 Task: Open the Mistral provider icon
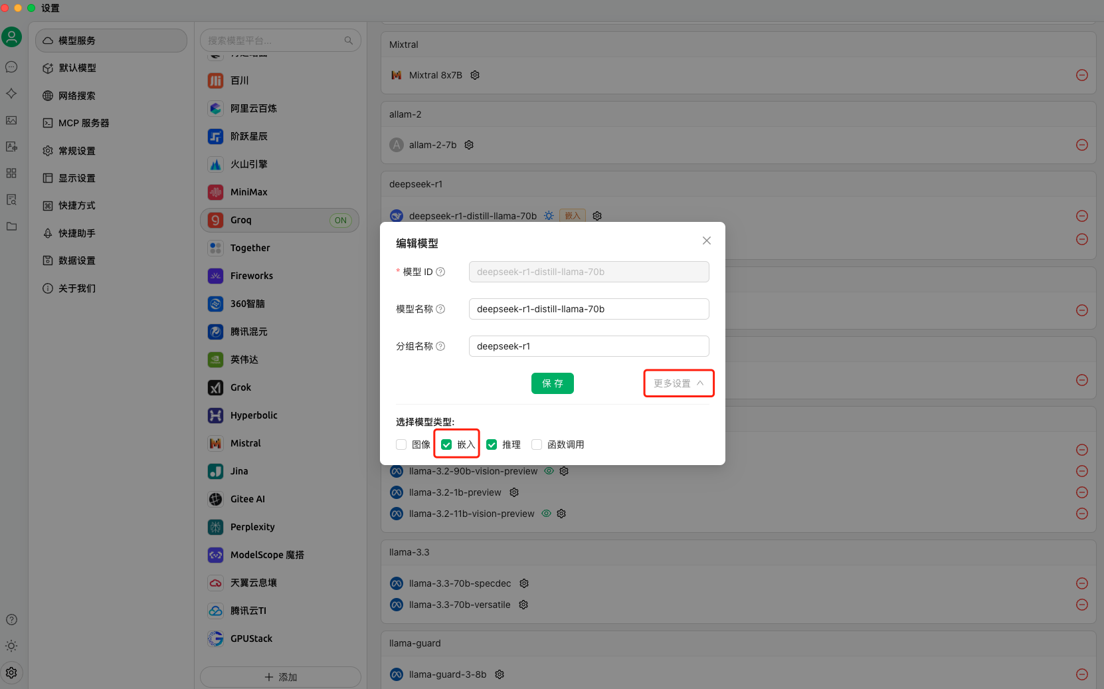click(x=215, y=443)
